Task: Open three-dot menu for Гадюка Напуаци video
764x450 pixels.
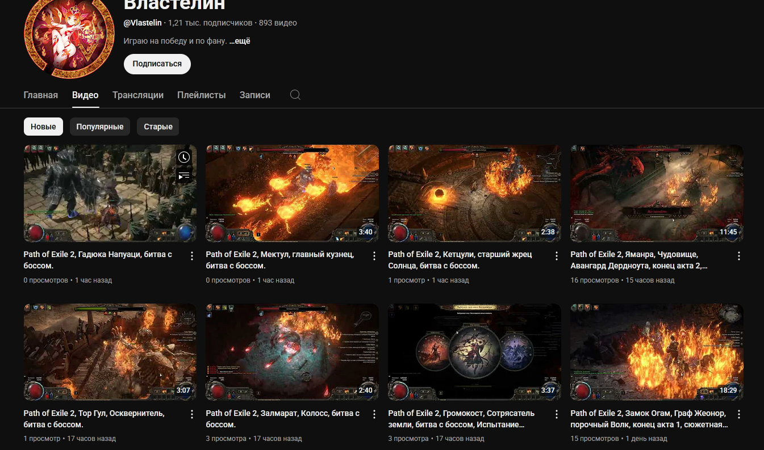Action: pyautogui.click(x=192, y=256)
